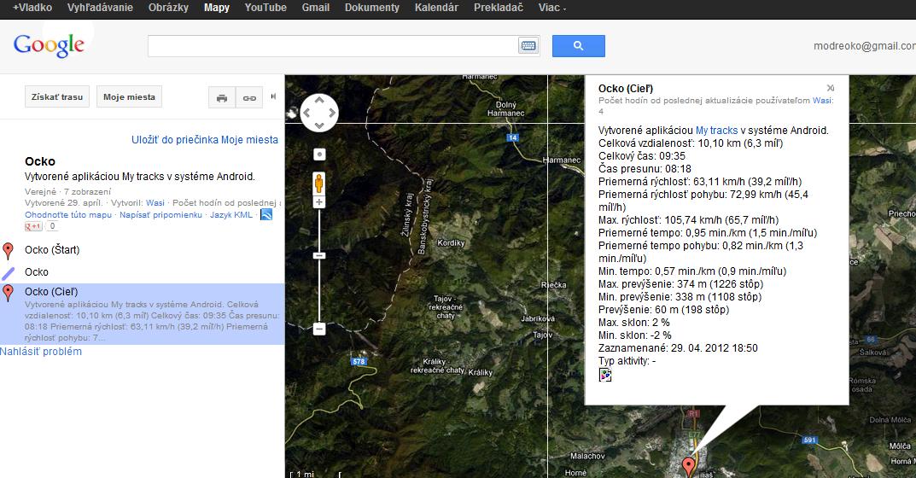Click the Králiky - rekreačné chaty map label
The width and height of the screenshot is (916, 478).
coord(437,366)
